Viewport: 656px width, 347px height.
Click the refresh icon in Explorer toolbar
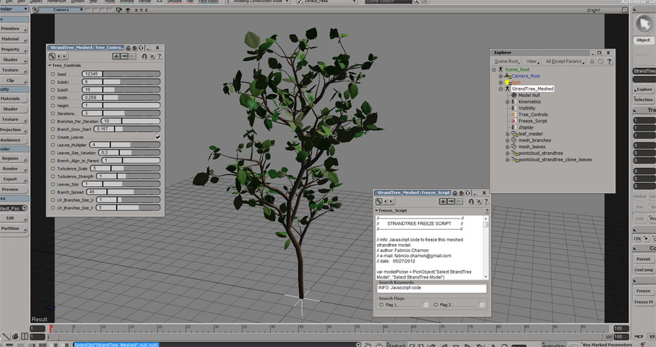click(x=601, y=62)
